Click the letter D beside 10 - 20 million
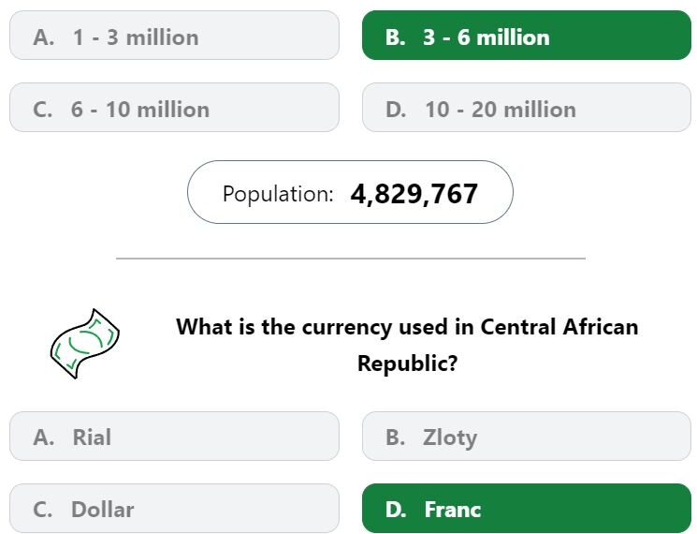This screenshot has height=534, width=697. coord(396,110)
